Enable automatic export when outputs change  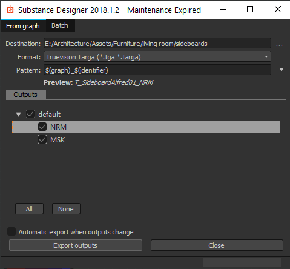pyautogui.click(x=12, y=231)
